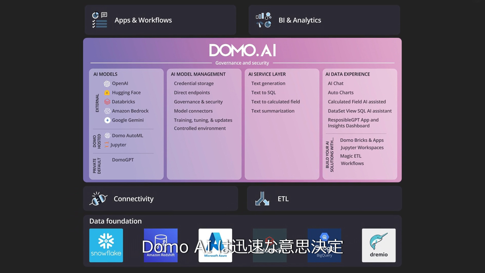
Task: Click Auto Charts
Action: point(341,93)
